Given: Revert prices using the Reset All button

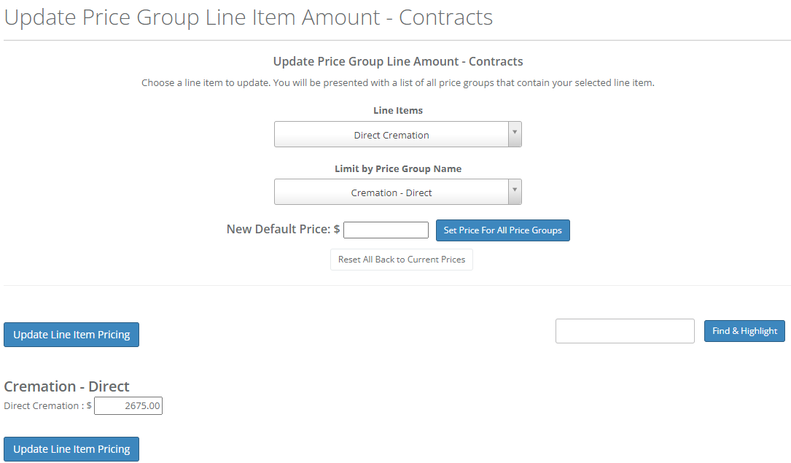Looking at the screenshot, I should click(x=402, y=259).
